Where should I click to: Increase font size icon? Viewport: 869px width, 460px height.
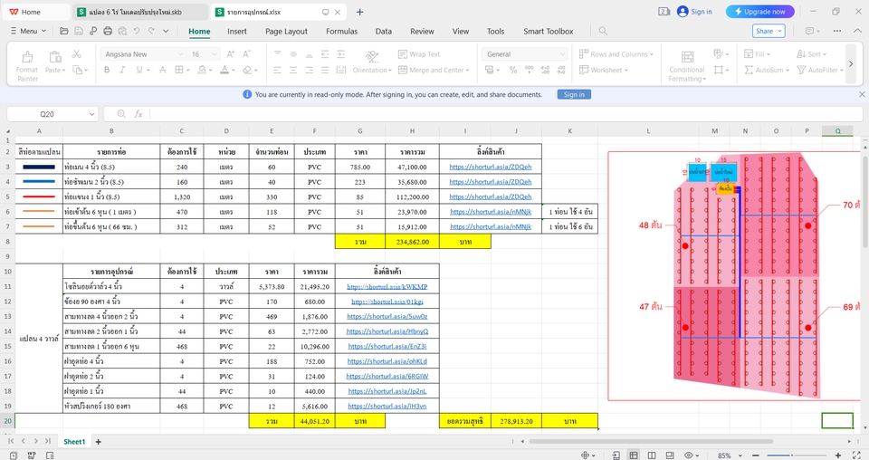click(x=231, y=53)
